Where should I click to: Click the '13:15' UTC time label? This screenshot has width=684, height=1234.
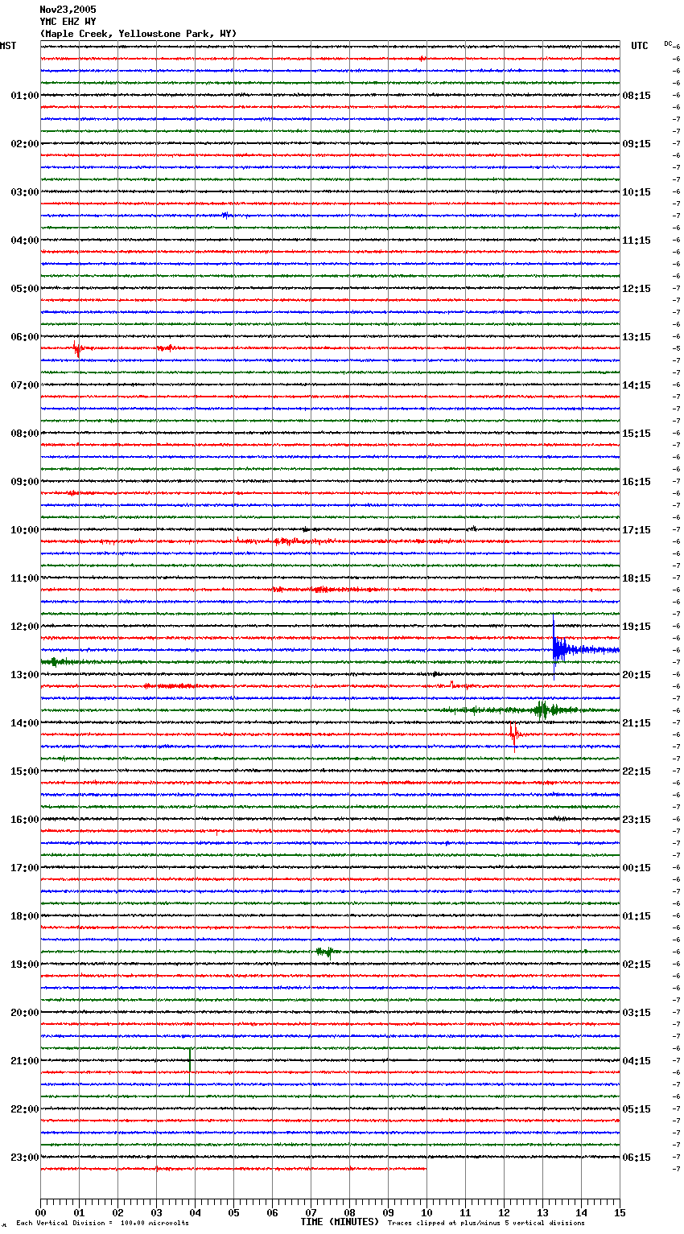coord(637,337)
